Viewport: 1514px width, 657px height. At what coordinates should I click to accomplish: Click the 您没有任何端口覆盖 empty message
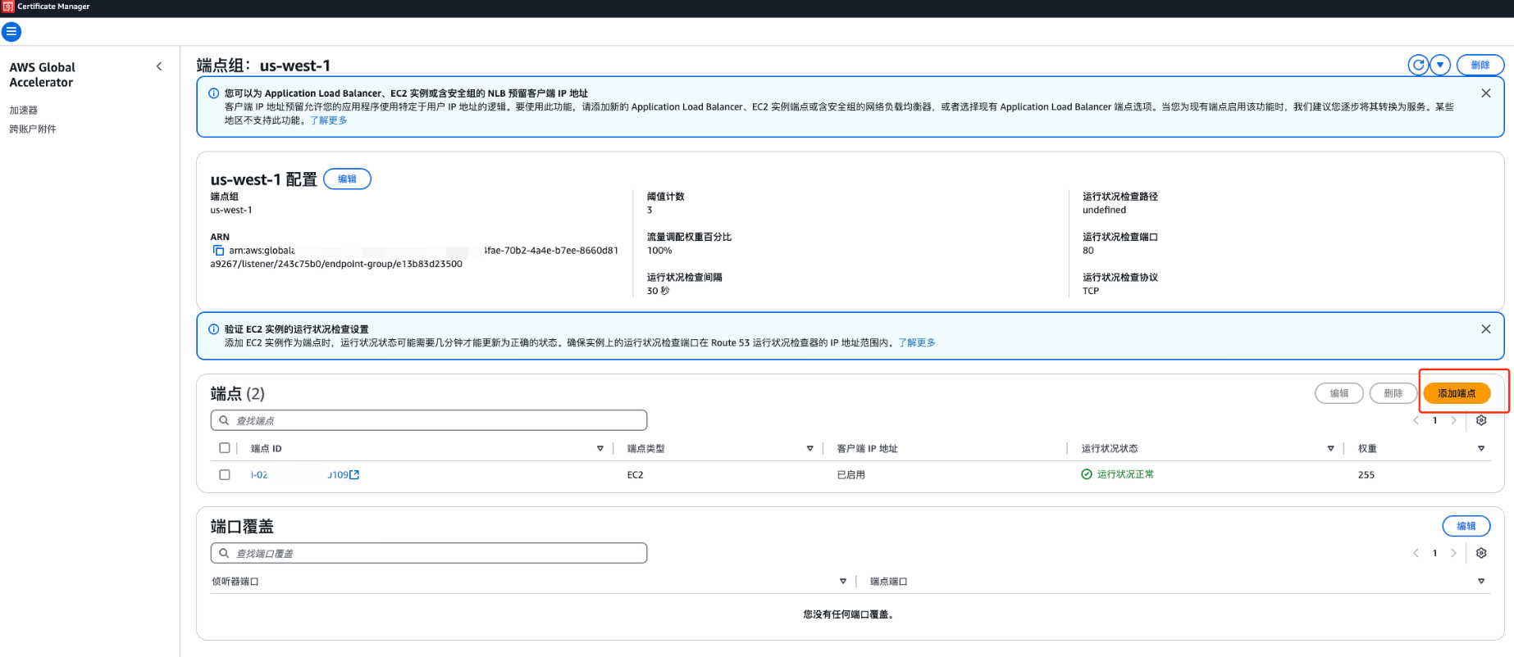[848, 614]
